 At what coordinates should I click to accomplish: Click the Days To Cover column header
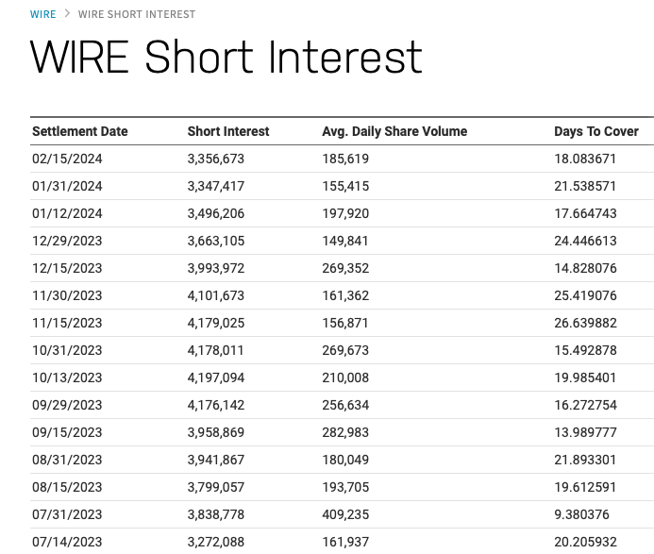click(596, 131)
